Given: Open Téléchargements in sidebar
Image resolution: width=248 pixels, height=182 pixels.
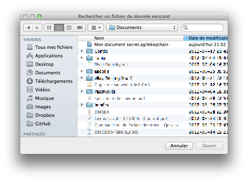Looking at the screenshot, I should click(x=50, y=81).
